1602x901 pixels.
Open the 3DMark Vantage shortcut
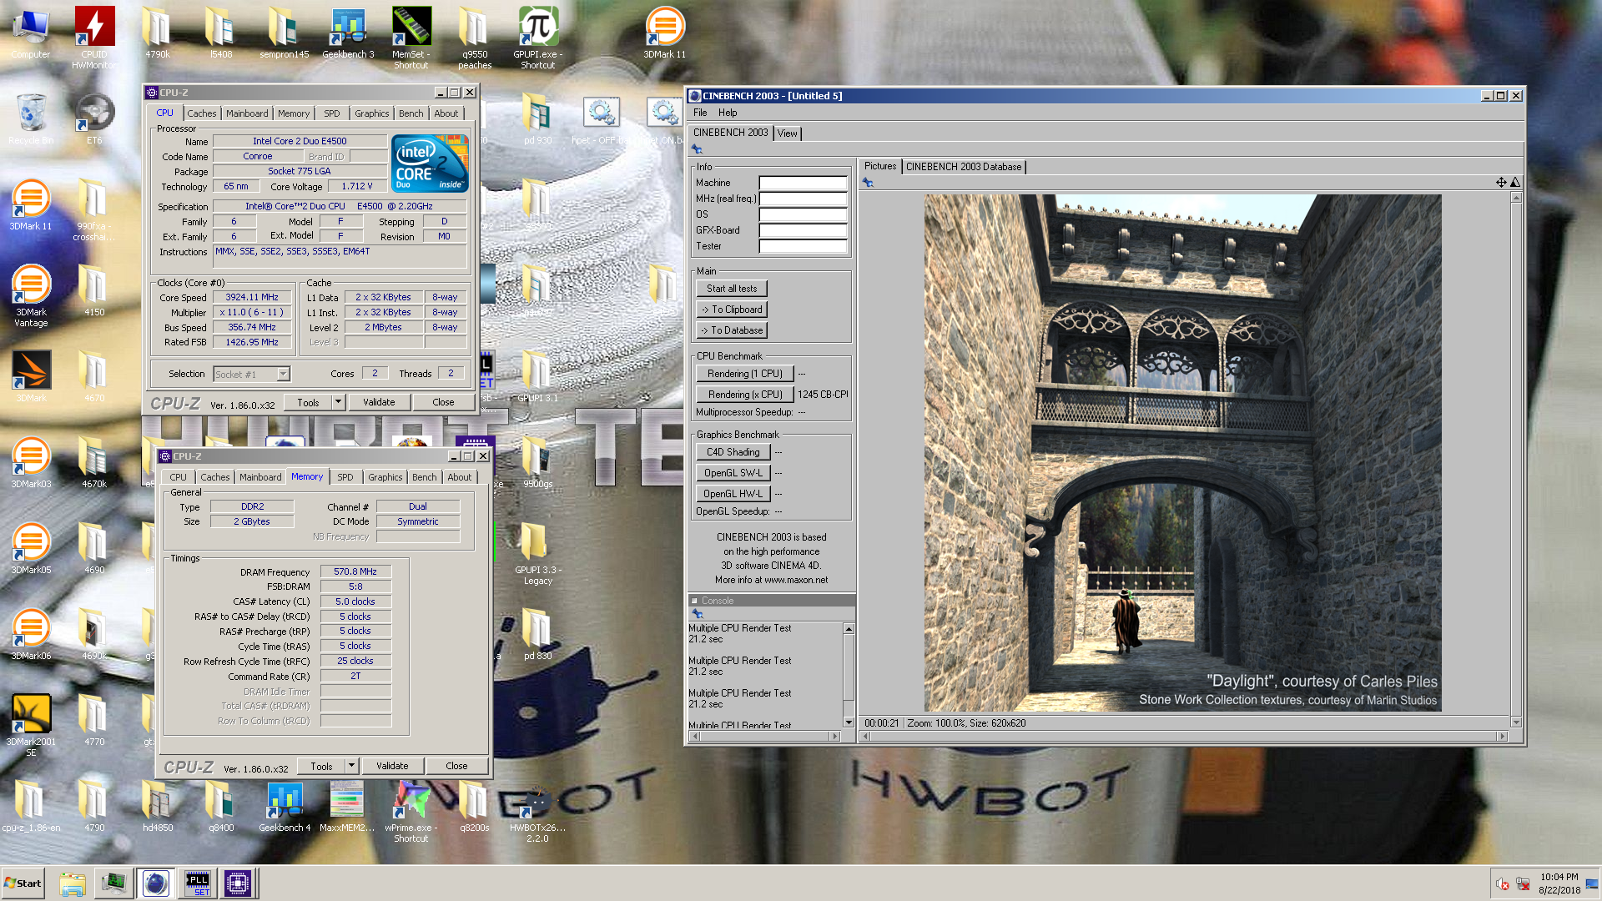pyautogui.click(x=31, y=295)
